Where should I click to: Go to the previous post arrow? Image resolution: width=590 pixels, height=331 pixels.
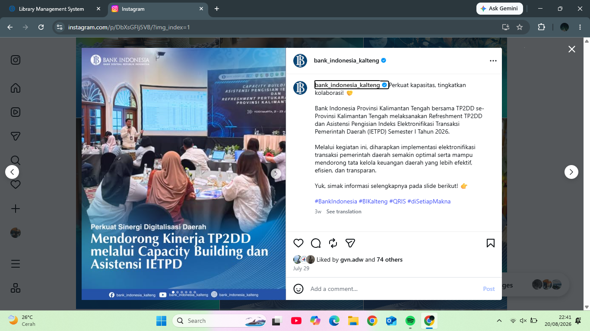pyautogui.click(x=12, y=172)
